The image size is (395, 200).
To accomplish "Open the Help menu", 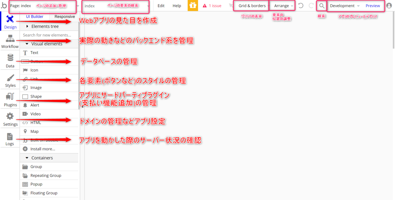I will pos(177,6).
